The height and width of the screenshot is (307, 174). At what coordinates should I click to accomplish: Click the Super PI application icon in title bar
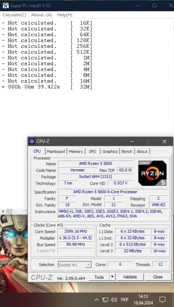6,6
